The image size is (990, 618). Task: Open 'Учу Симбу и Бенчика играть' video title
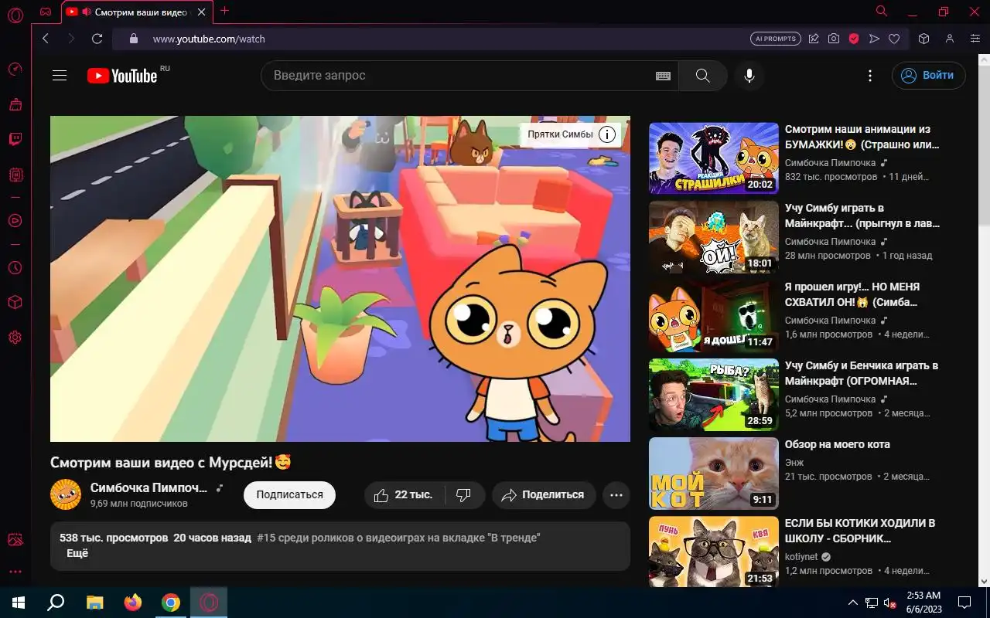click(x=862, y=373)
